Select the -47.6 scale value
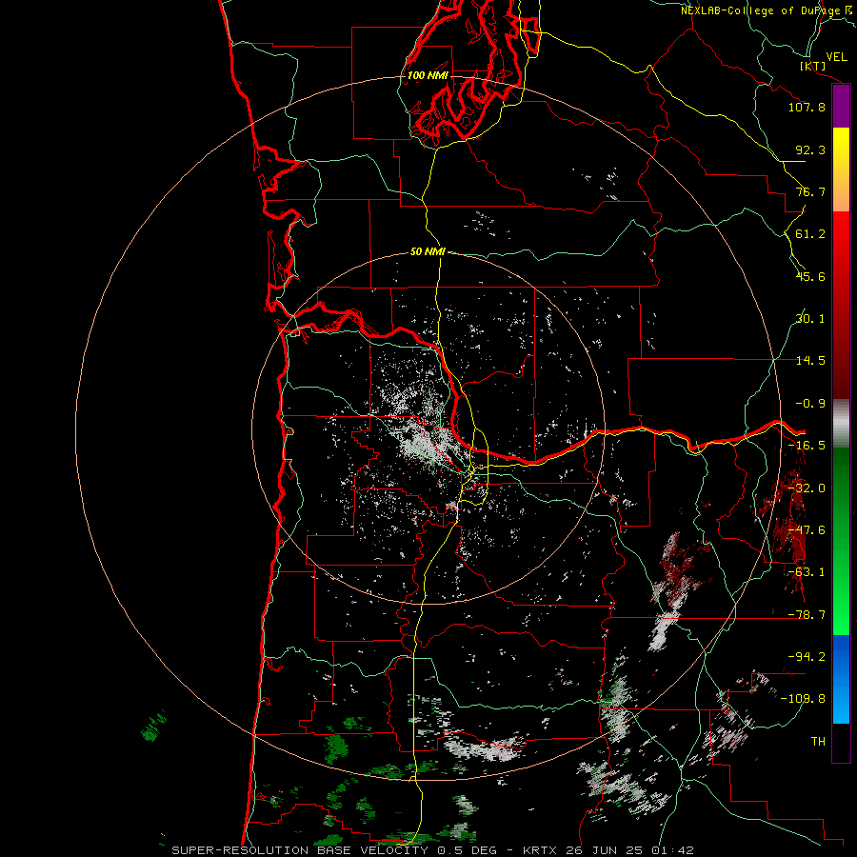The height and width of the screenshot is (857, 857). 807,530
